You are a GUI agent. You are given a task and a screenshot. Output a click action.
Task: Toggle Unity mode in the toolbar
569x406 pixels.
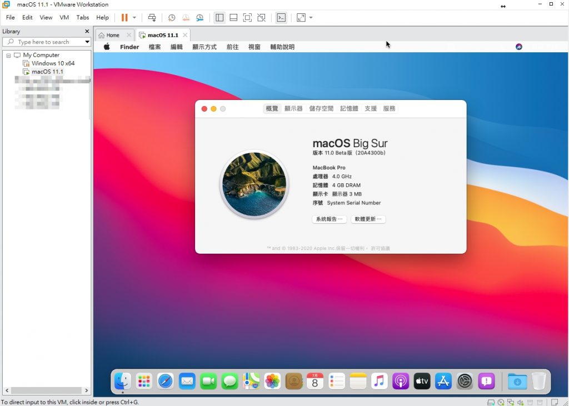(261, 18)
